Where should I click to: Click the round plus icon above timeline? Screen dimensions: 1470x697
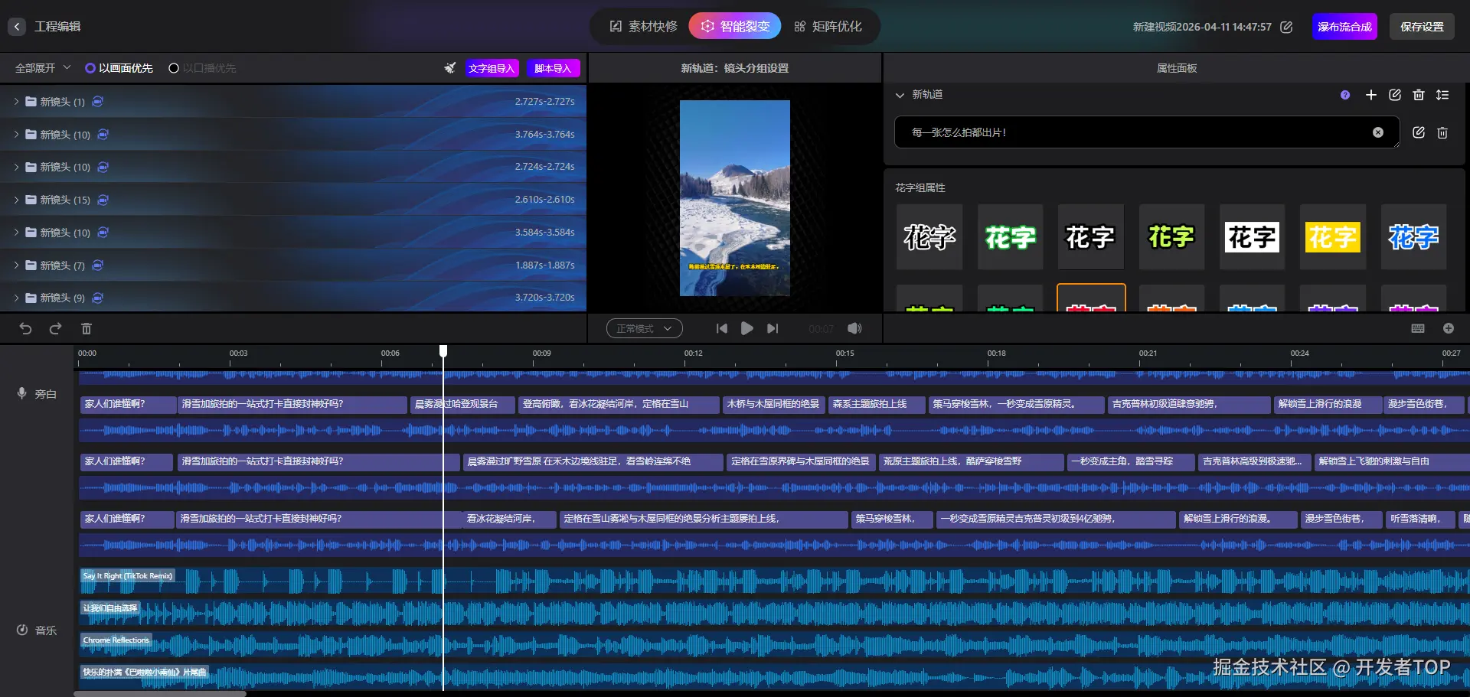1449,328
